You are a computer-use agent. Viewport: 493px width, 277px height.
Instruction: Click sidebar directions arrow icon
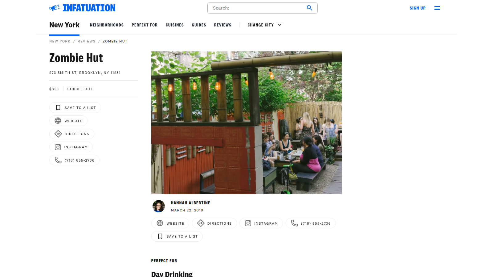coord(58,134)
